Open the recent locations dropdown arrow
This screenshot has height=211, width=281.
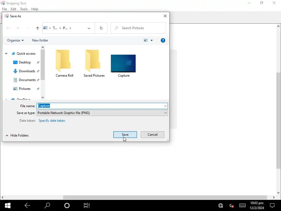(27, 28)
